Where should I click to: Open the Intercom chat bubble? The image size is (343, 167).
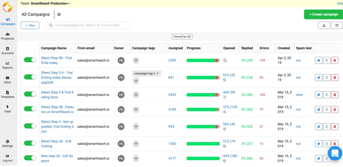[x=335, y=153]
